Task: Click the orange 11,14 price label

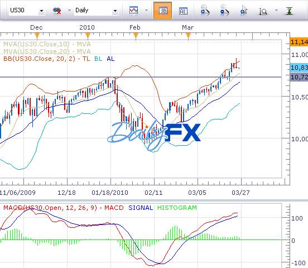Action: [x=299, y=42]
